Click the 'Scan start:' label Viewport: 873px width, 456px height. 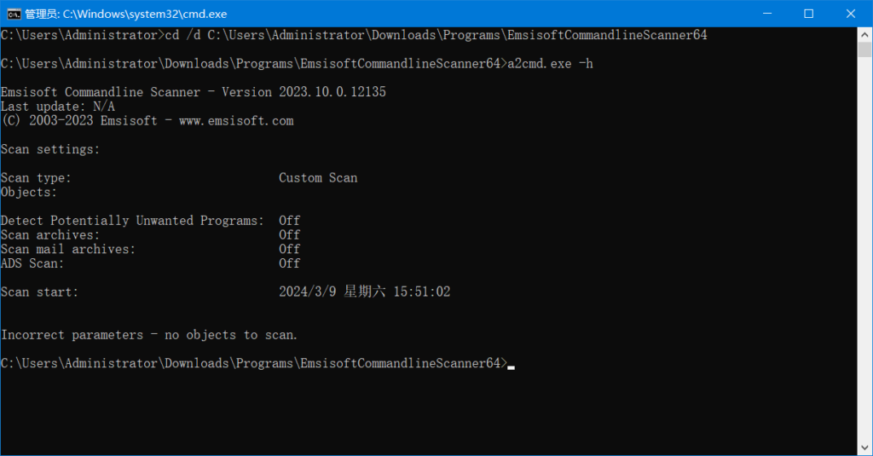click(39, 291)
